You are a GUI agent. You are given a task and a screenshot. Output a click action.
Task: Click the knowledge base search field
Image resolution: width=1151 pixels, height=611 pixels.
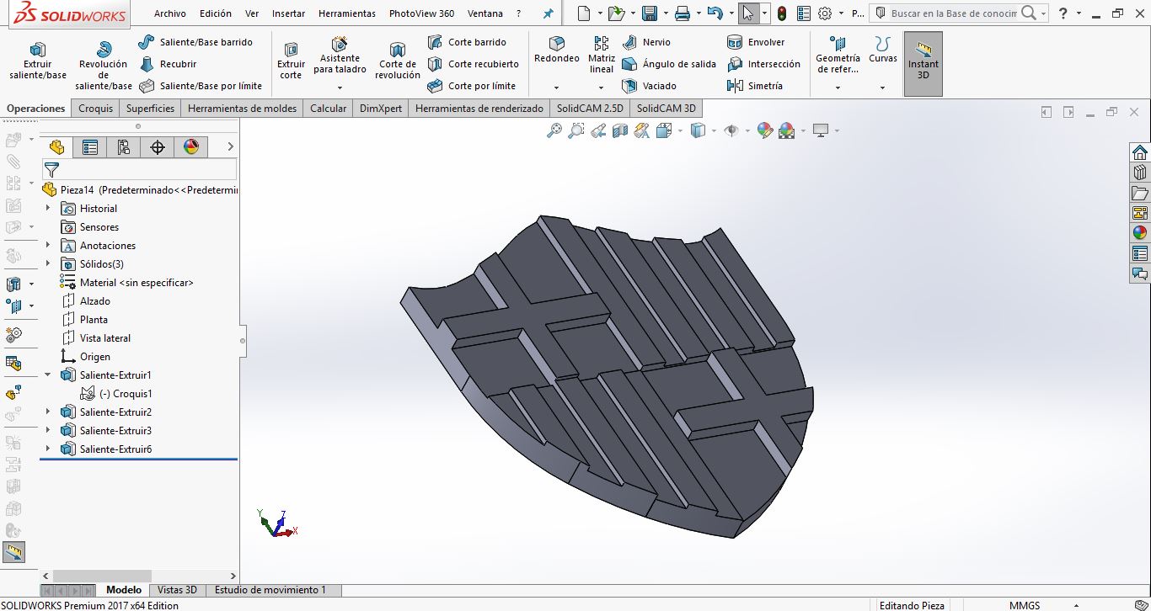952,13
